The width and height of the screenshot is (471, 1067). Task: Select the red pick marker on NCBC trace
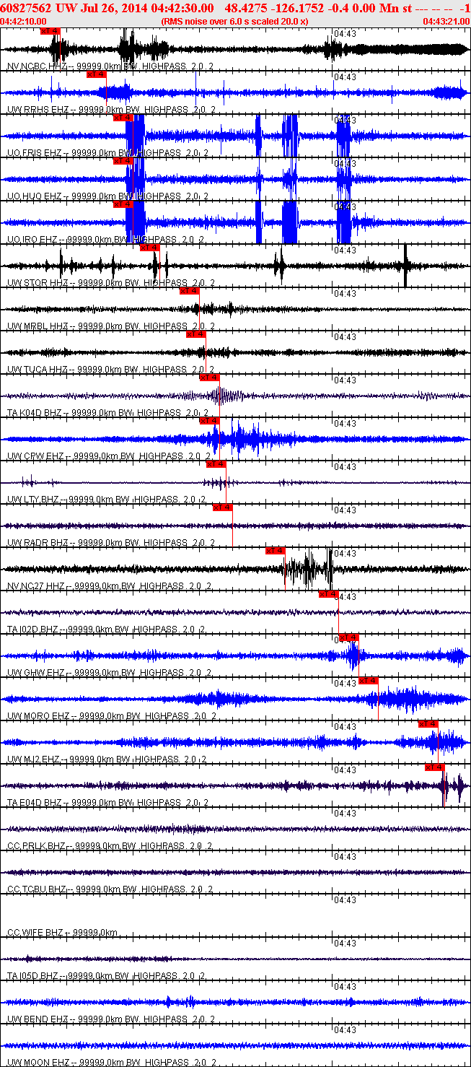[x=50, y=31]
